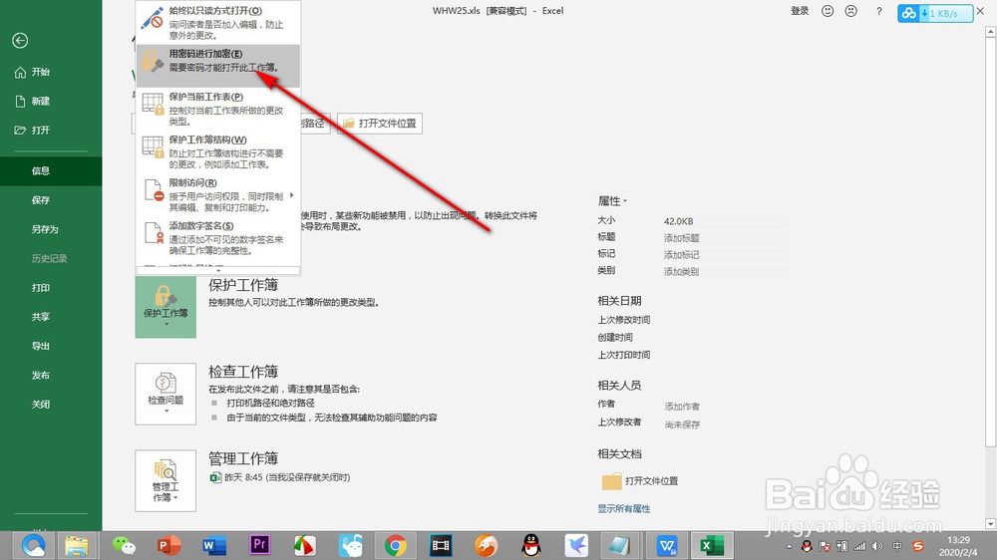
Task: Click the scrollbar down arrow
Action: point(990,524)
